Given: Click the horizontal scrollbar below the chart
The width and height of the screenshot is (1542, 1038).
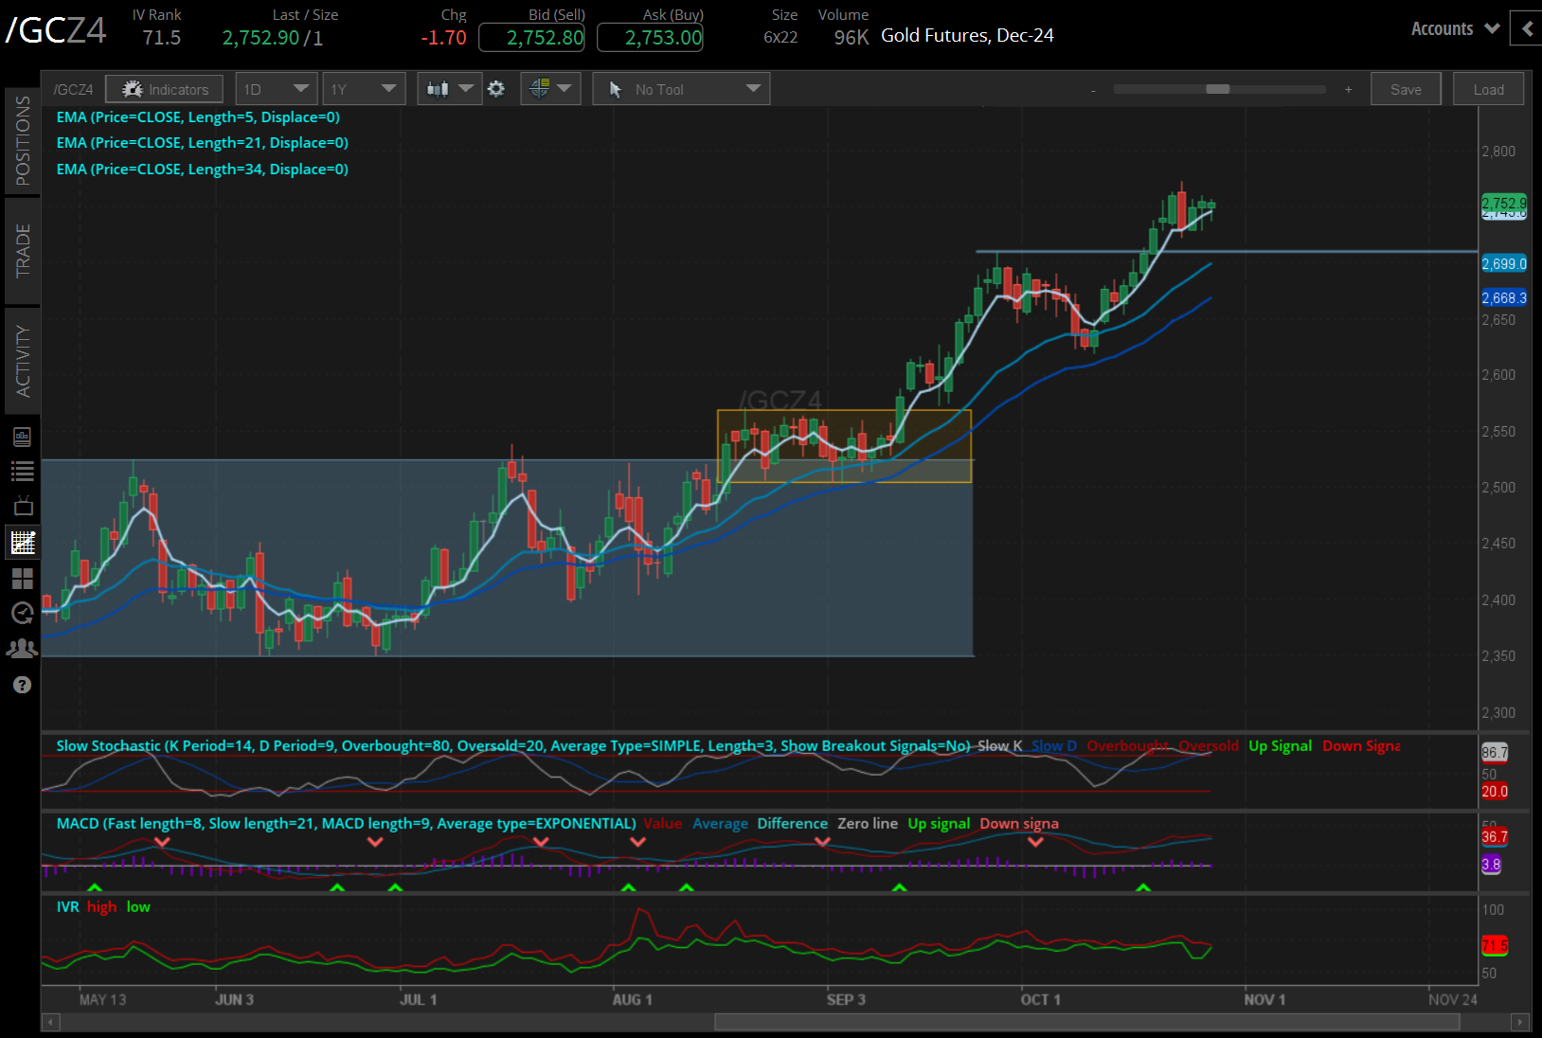Looking at the screenshot, I should point(1085,1022).
